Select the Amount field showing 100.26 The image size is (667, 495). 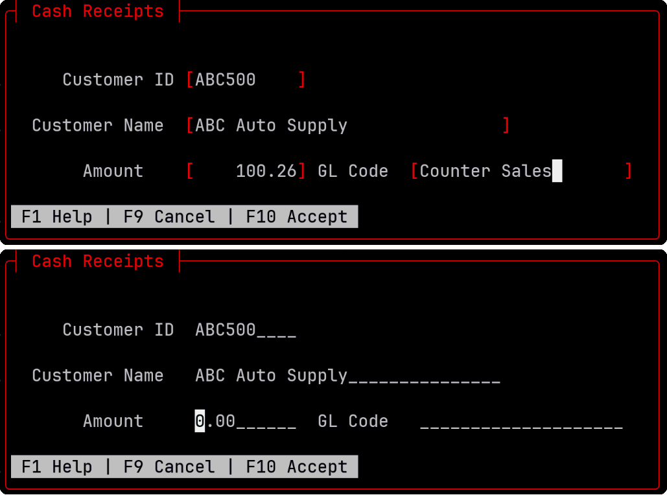pos(246,171)
